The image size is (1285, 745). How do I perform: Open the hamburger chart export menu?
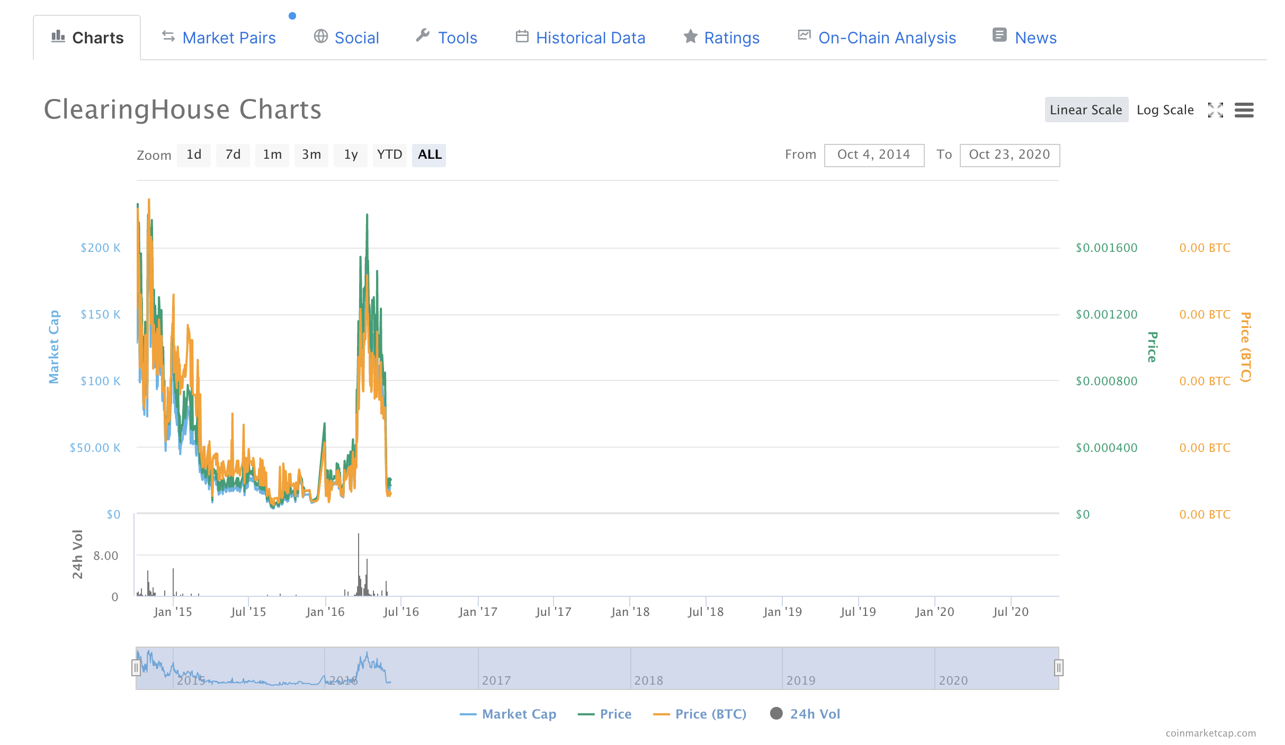tap(1244, 110)
